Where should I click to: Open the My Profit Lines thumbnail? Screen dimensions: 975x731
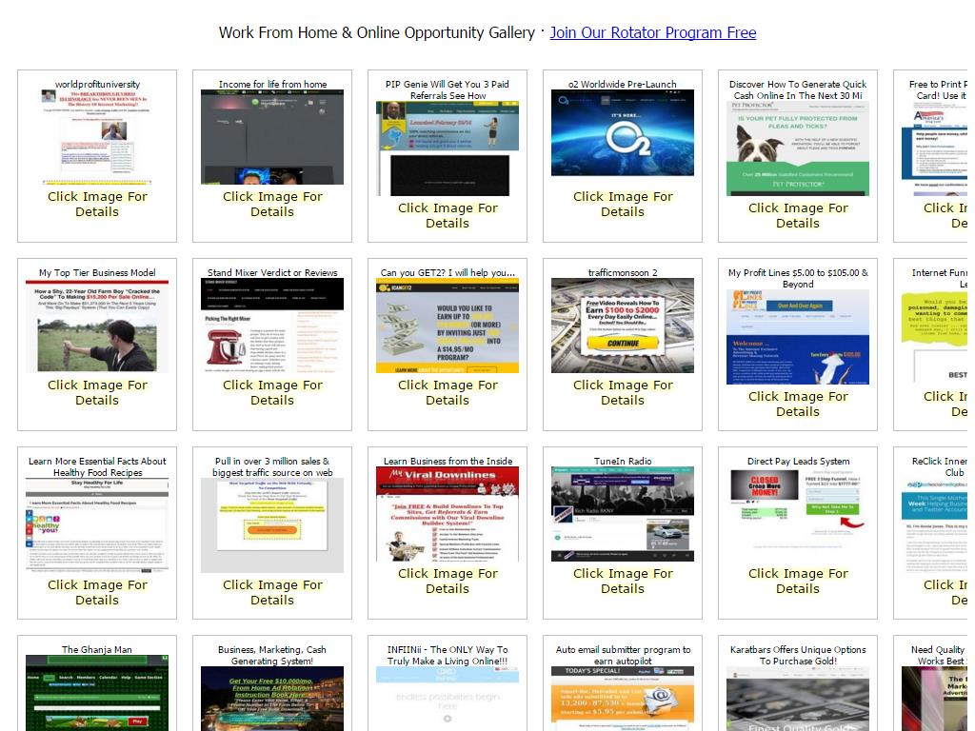pyautogui.click(x=798, y=337)
